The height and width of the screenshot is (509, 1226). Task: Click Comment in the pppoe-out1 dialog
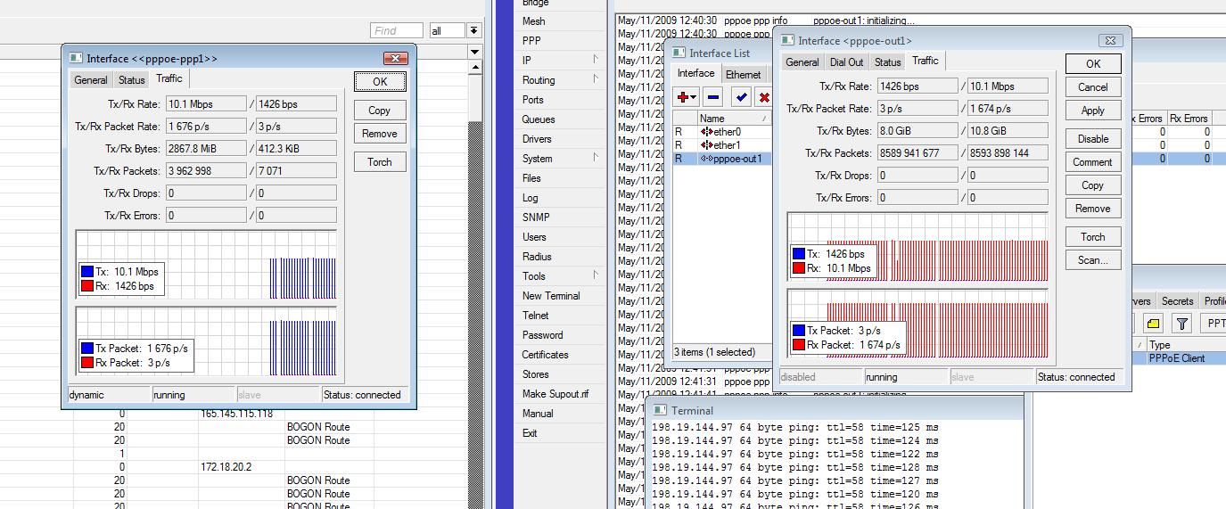pyautogui.click(x=1093, y=162)
